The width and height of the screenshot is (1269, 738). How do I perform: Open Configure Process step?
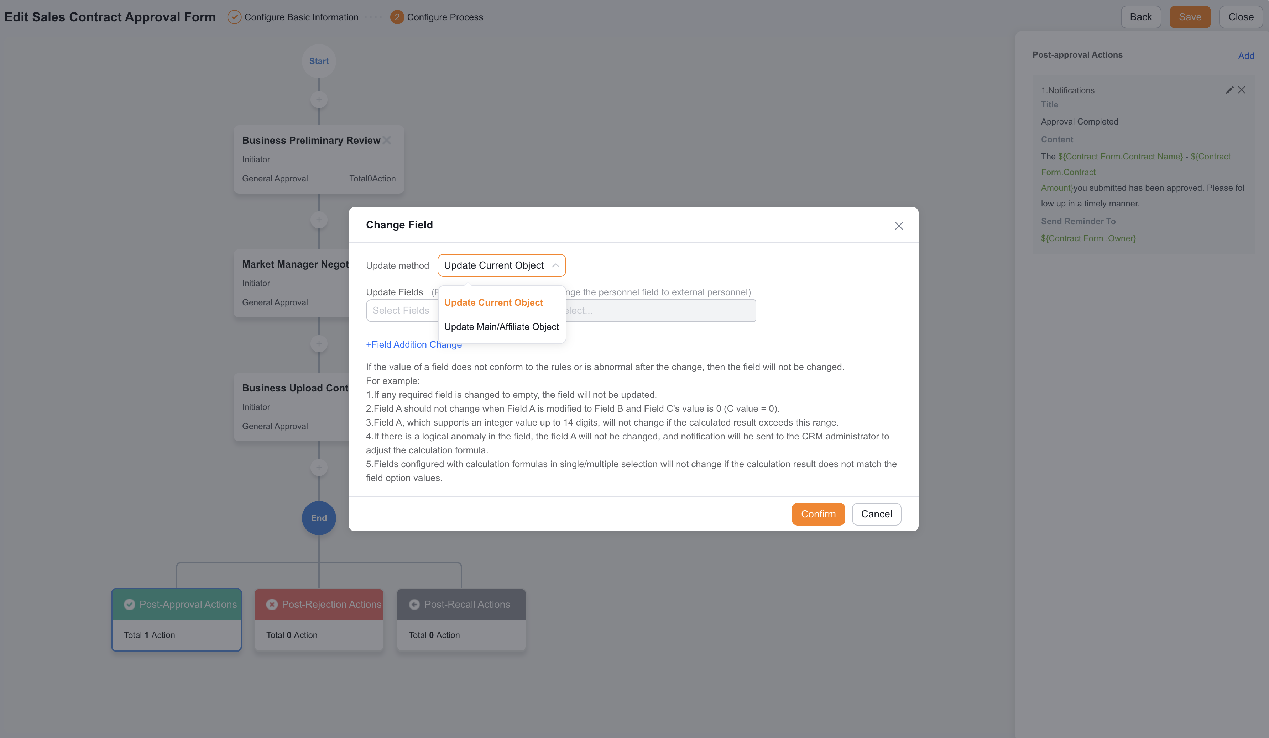[437, 17]
